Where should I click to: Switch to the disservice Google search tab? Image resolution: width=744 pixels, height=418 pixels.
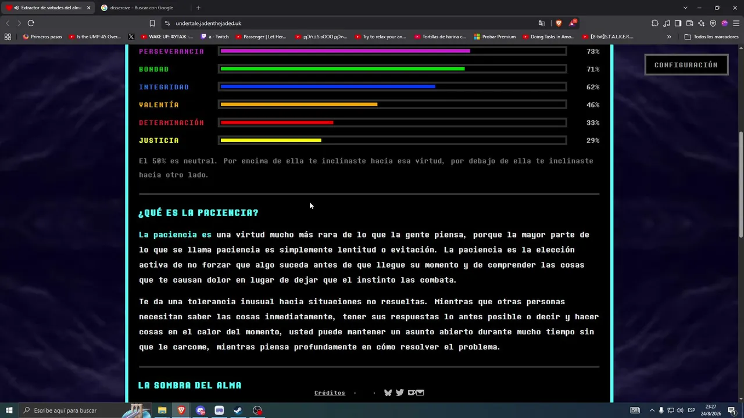pyautogui.click(x=142, y=8)
